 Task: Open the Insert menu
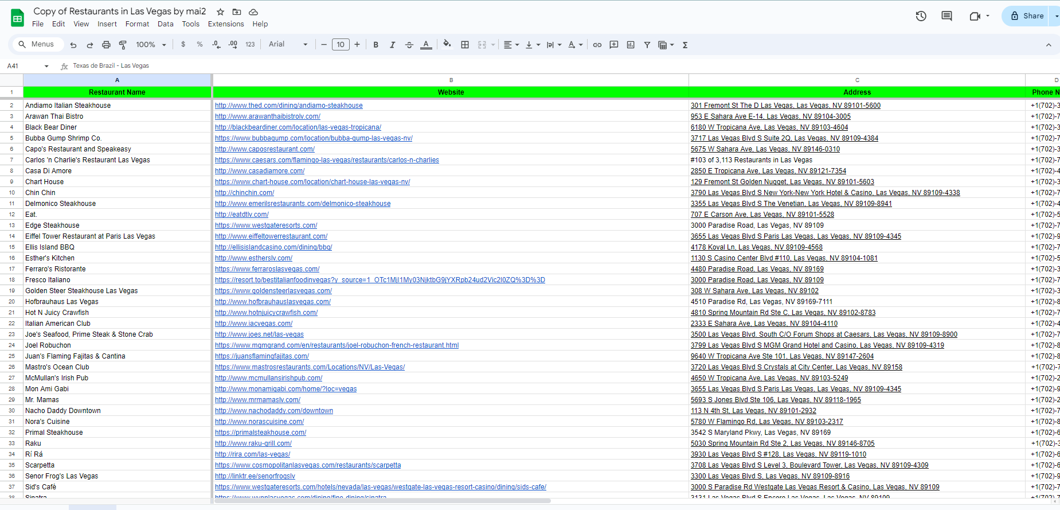[107, 24]
